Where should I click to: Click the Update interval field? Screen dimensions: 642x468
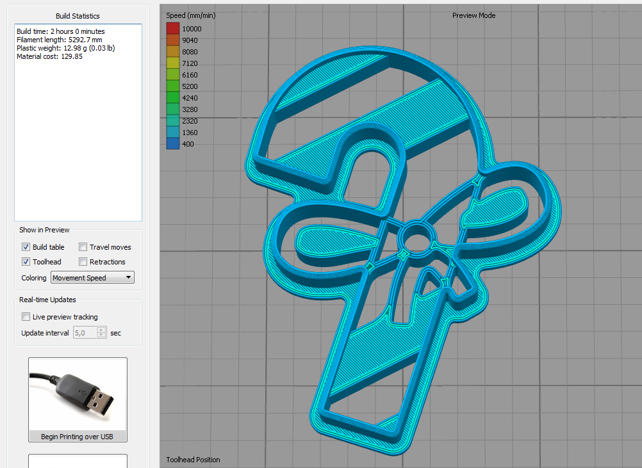click(x=85, y=332)
